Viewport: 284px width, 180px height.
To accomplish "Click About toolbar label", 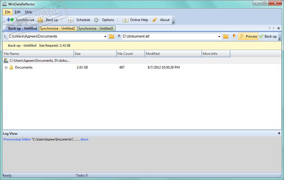I will 165,20.
